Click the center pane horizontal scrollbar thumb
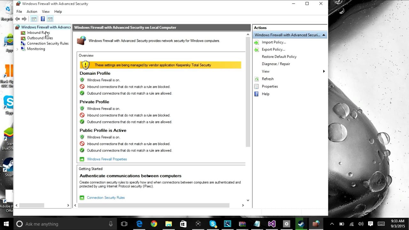Viewport: 409px width, 230px height. click(153, 205)
